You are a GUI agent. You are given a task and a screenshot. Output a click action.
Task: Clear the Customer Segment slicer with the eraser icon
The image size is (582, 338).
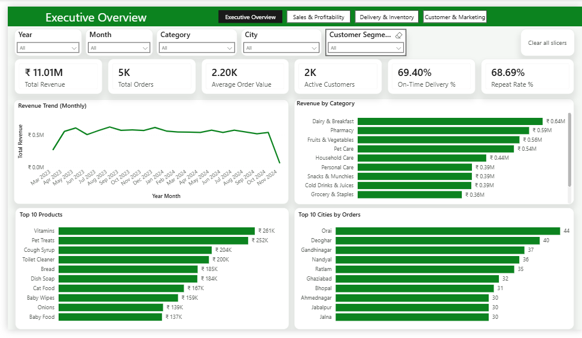click(398, 35)
